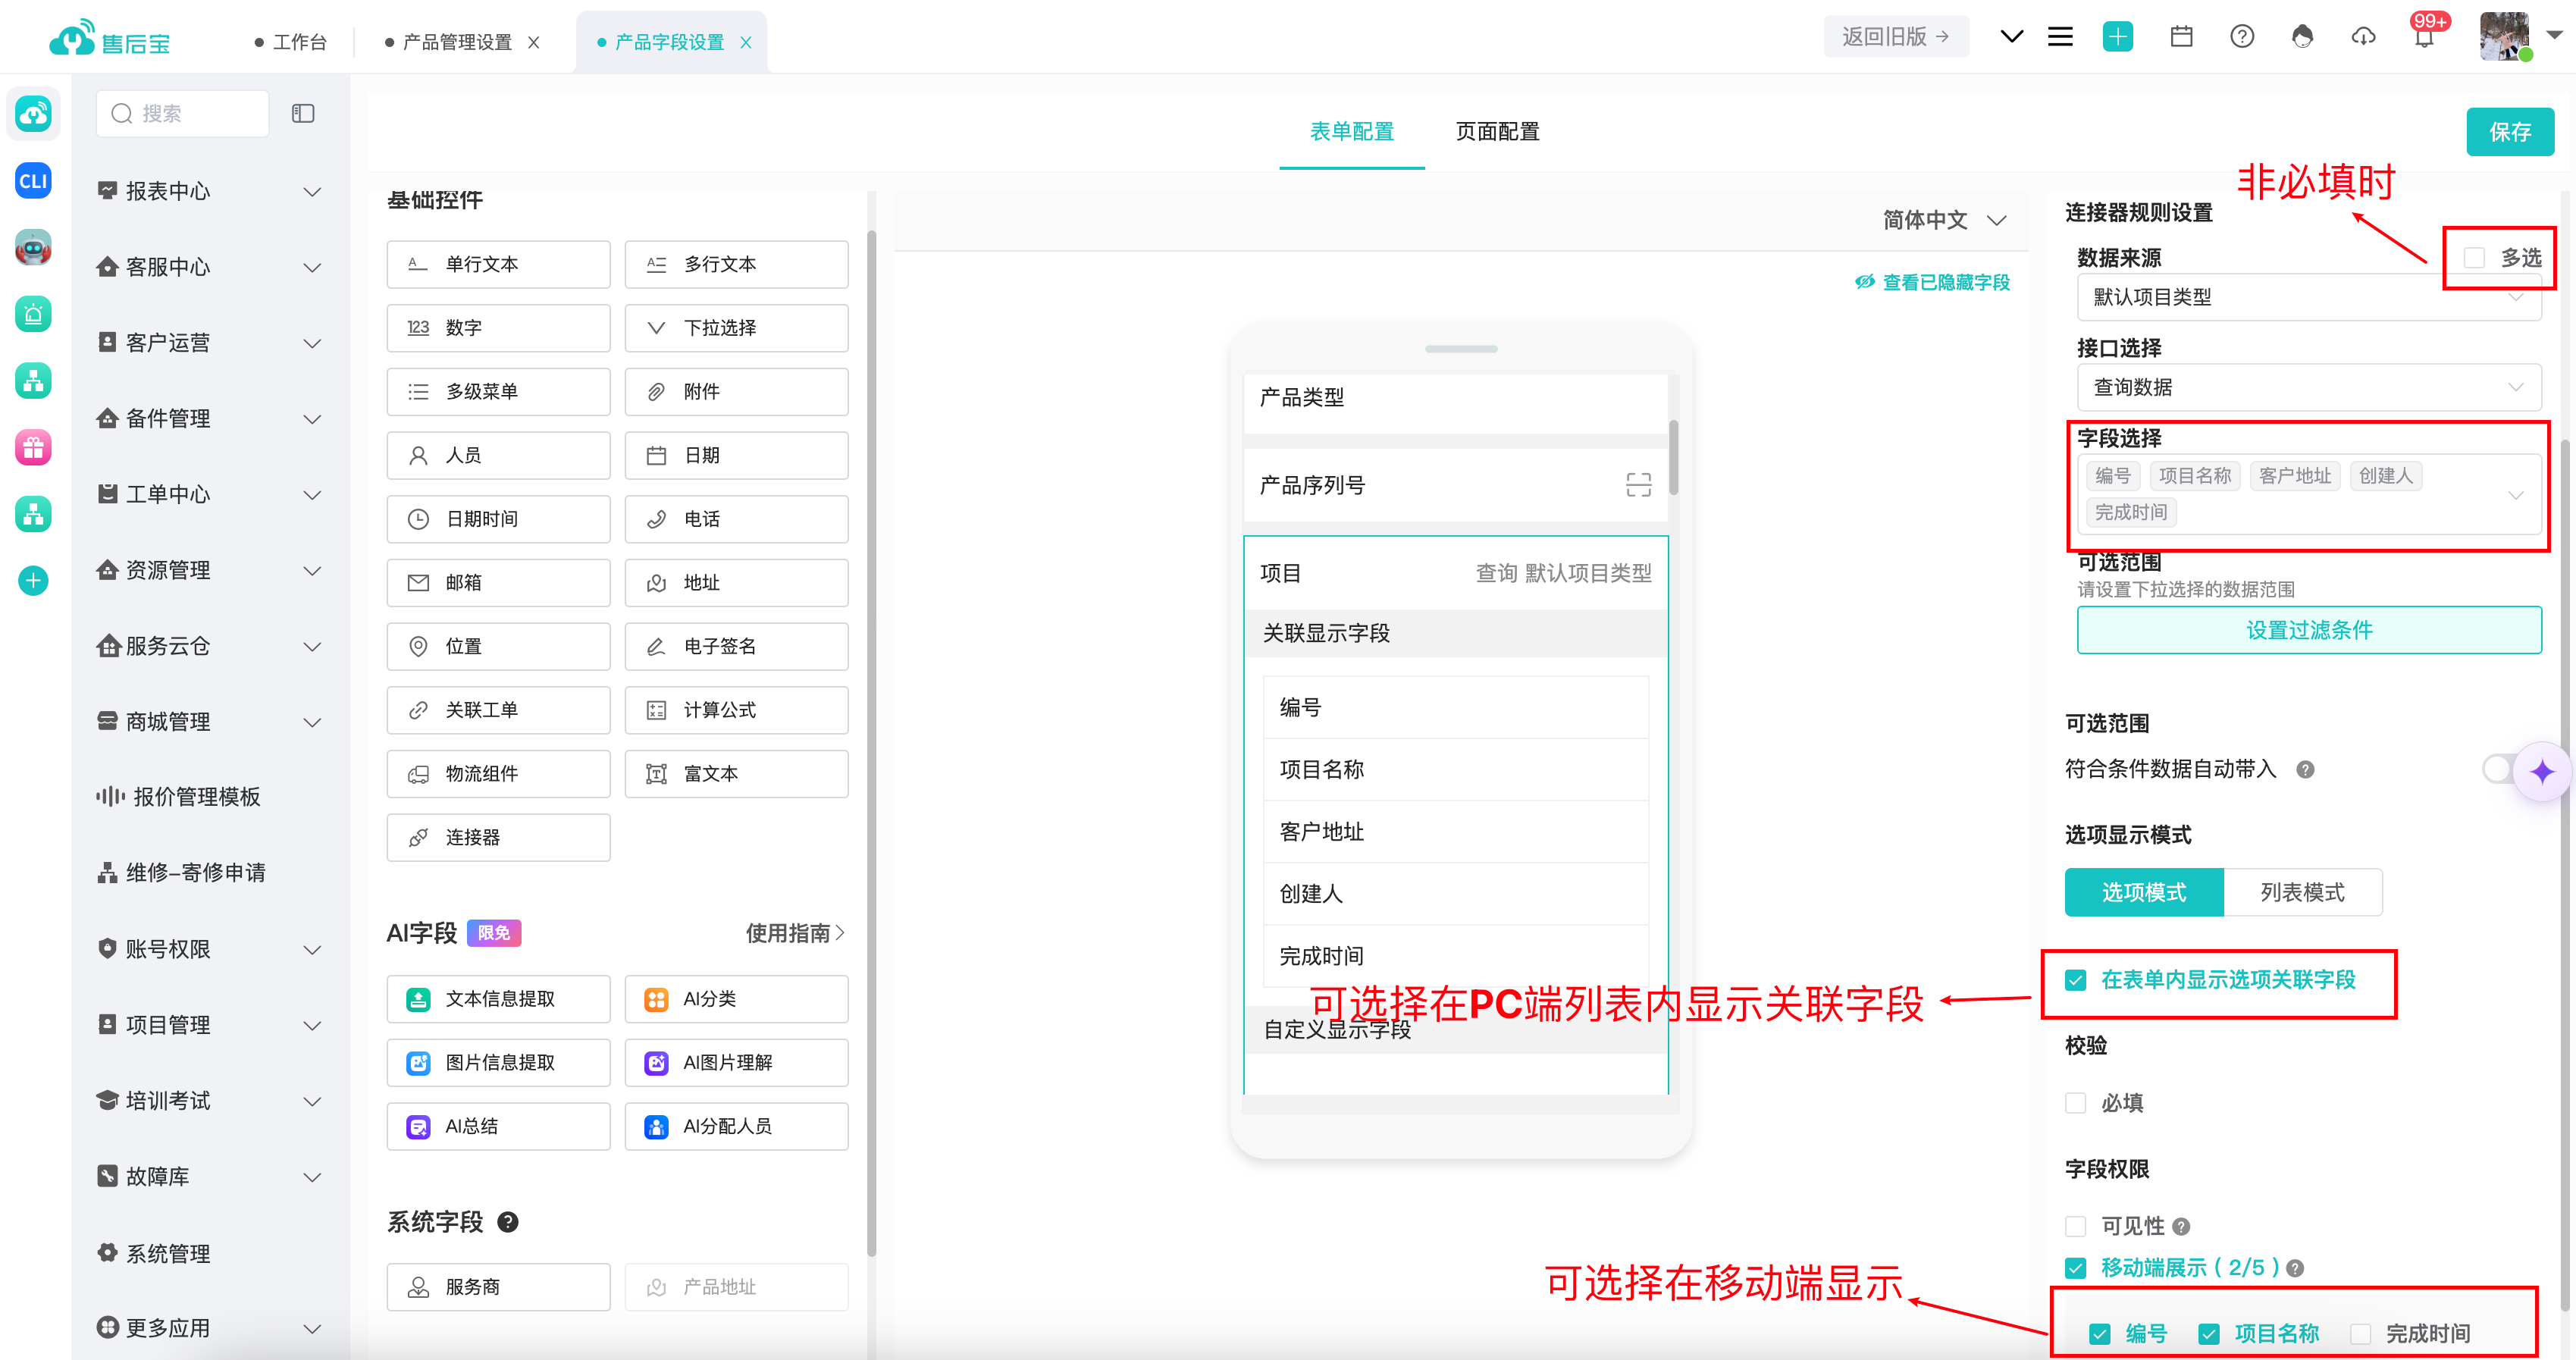Enable the 多选 checkbox
Image resolution: width=2576 pixels, height=1360 pixels.
(x=2474, y=258)
